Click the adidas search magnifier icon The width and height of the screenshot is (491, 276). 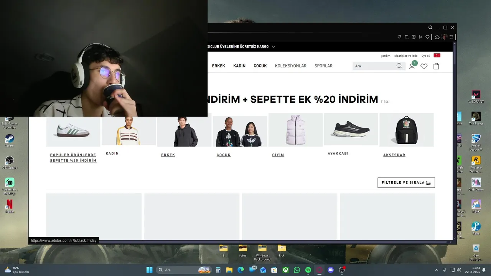[399, 66]
